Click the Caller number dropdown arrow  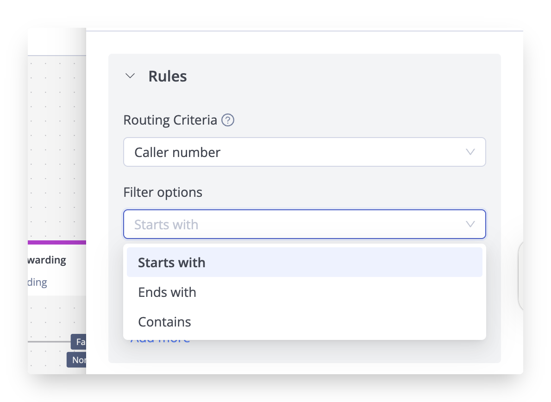click(470, 152)
